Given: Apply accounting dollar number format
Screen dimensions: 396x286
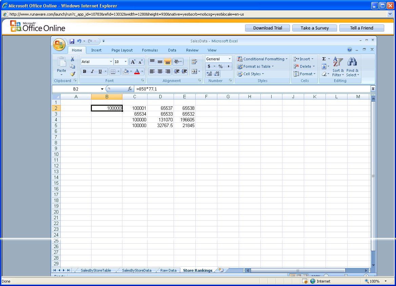Looking at the screenshot, I should (209, 66).
